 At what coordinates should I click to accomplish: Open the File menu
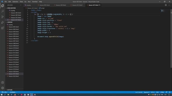click(x=6, y=2)
